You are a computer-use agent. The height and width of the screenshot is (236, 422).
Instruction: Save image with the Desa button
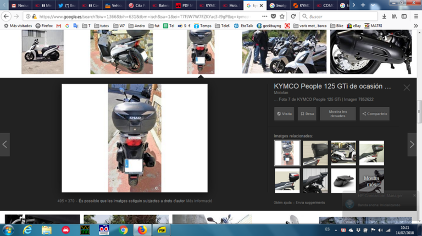[x=307, y=114]
